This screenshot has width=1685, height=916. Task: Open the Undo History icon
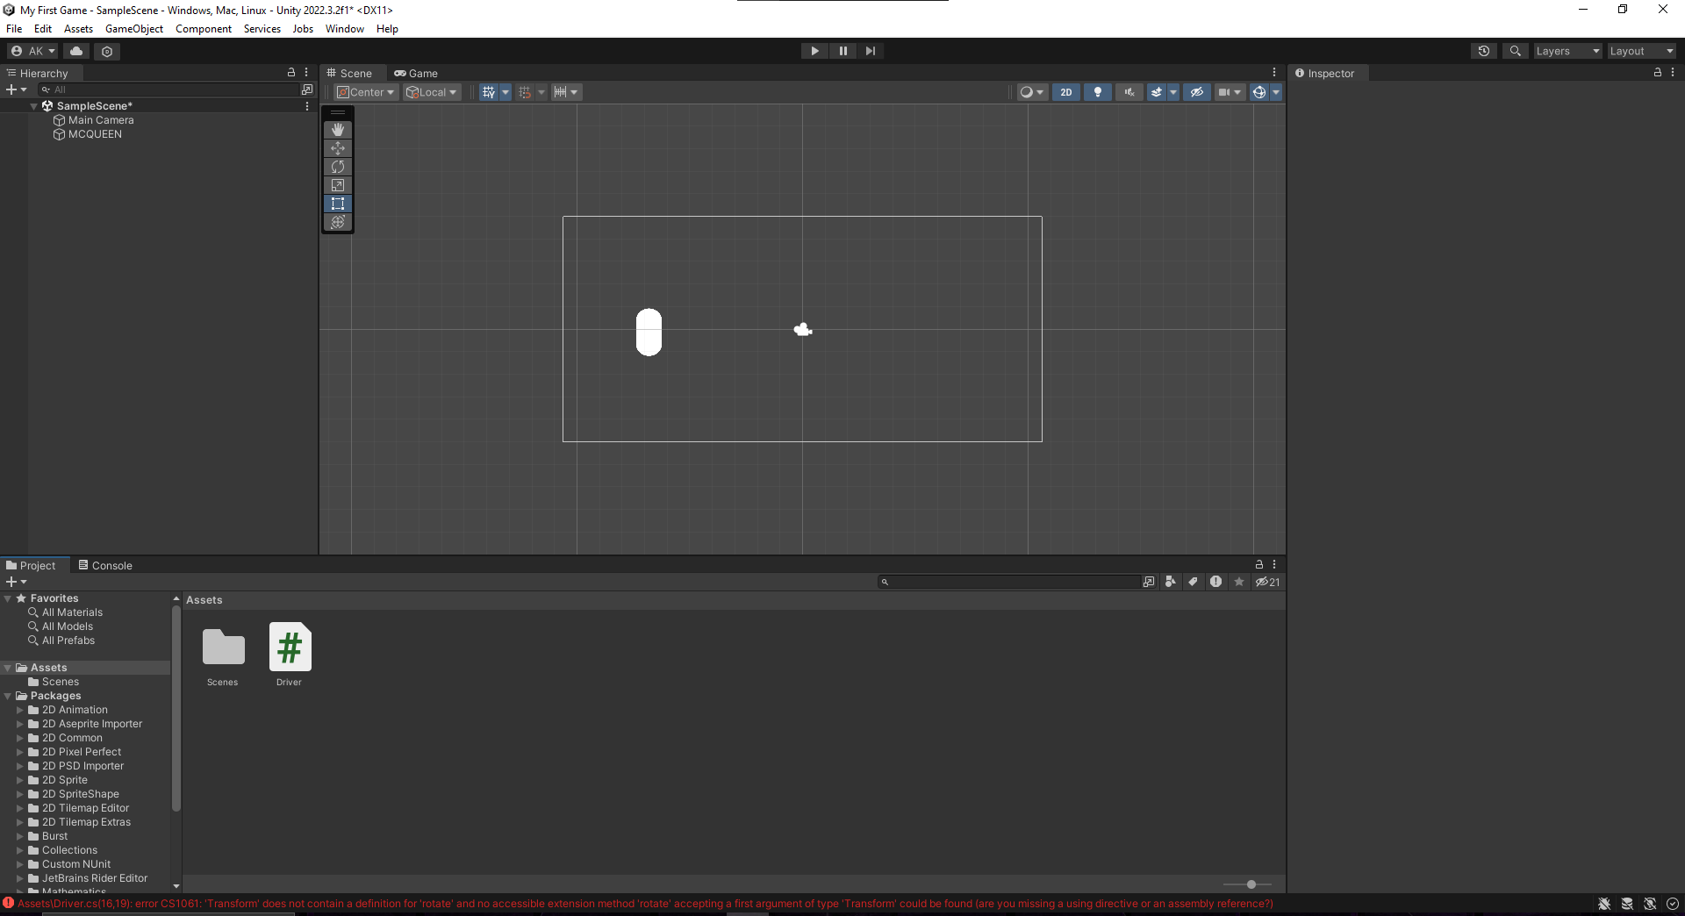point(1483,51)
